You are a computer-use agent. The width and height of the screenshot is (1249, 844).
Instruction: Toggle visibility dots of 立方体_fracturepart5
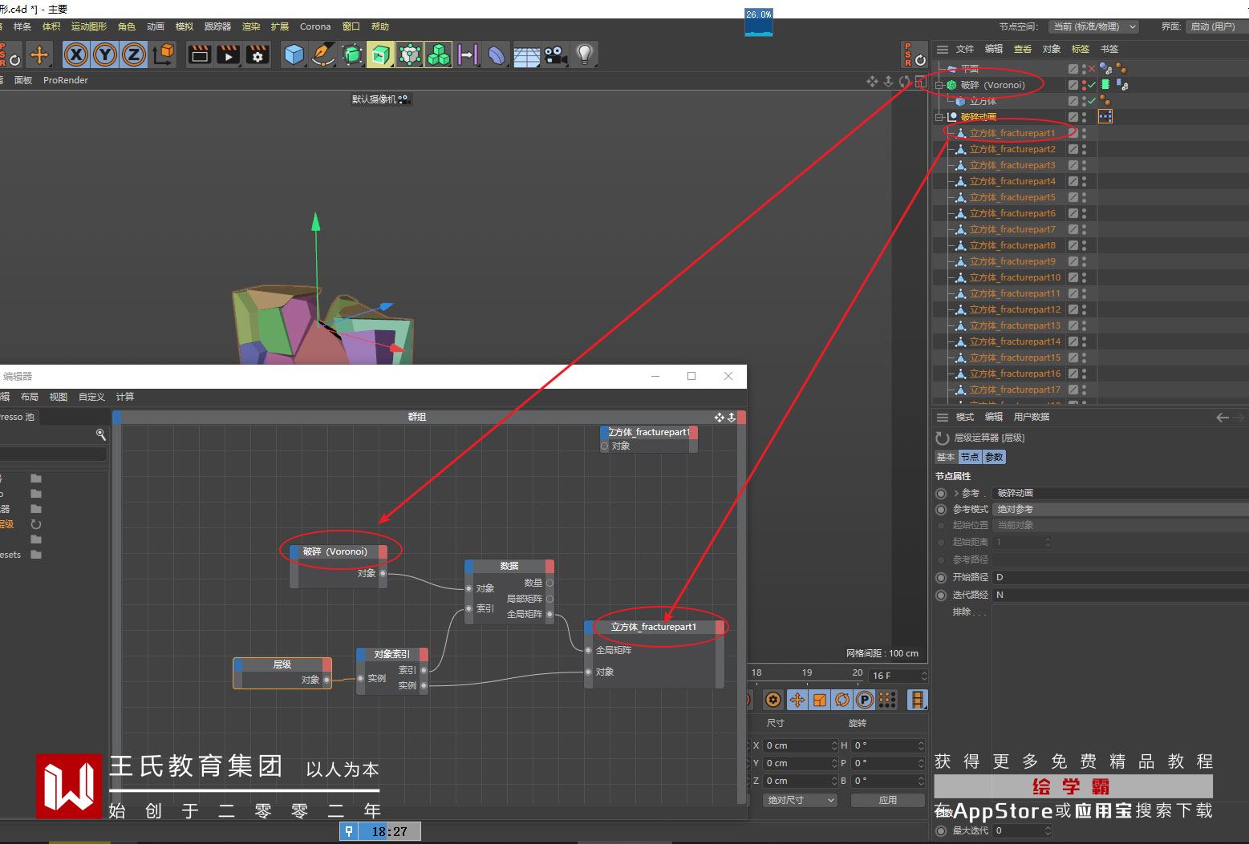(x=1084, y=197)
